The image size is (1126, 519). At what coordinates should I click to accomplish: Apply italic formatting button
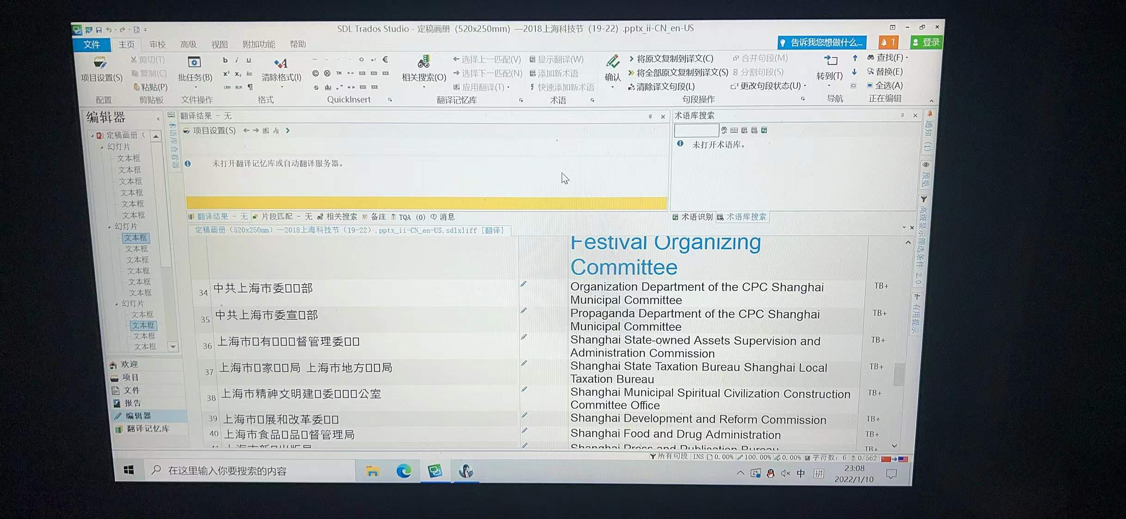pos(237,60)
